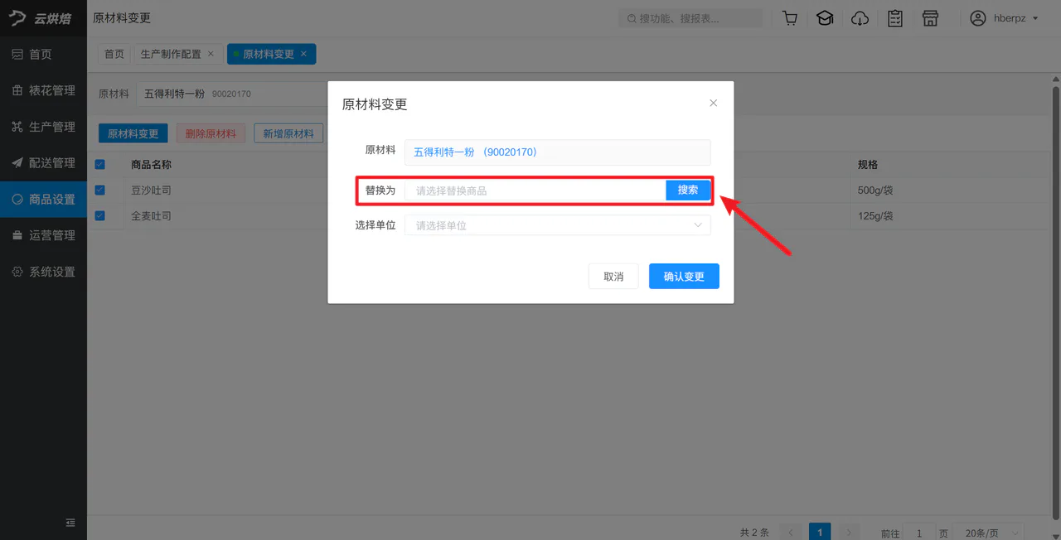Focus the top search box 搜功能、搜报表
1061x540 pixels.
point(690,18)
